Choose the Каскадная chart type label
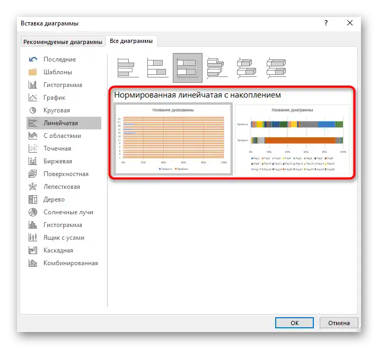The image size is (378, 349). 58,250
